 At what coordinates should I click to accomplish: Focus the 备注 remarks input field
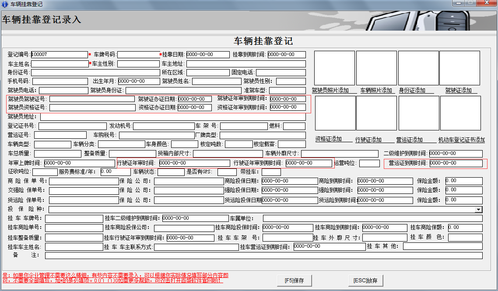point(263,256)
